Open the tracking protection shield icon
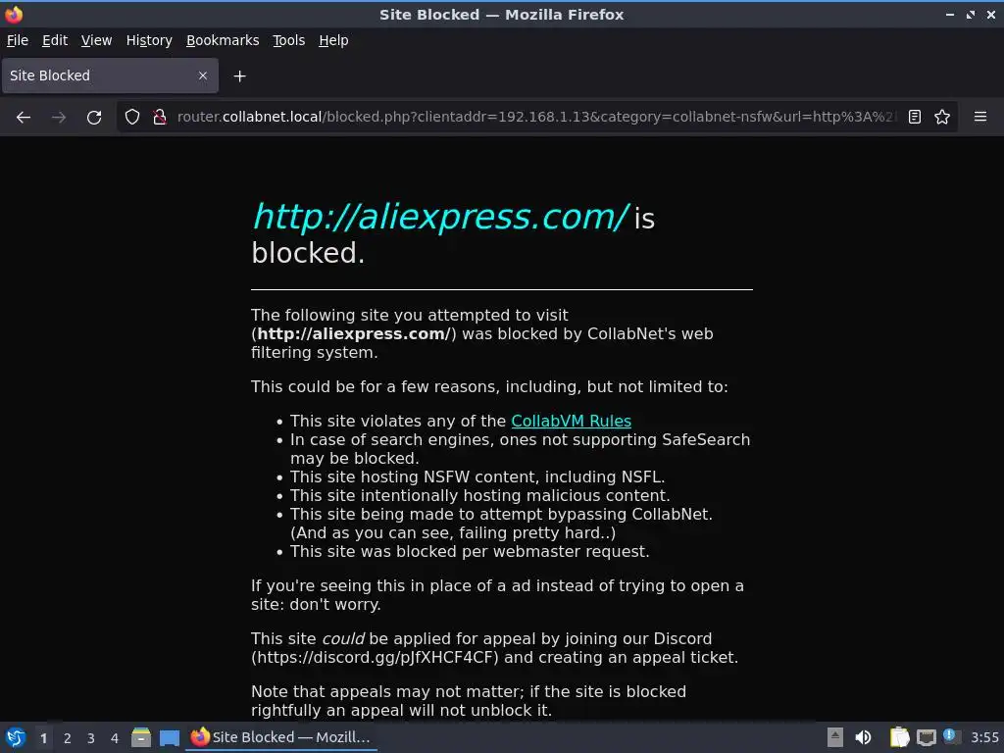 click(x=132, y=117)
